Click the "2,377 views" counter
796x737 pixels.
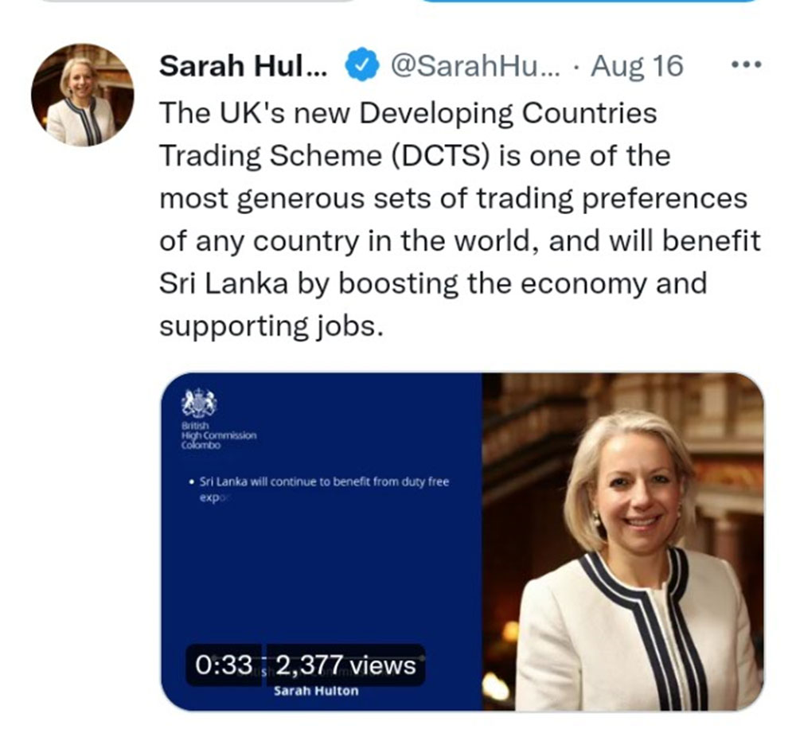(x=346, y=665)
